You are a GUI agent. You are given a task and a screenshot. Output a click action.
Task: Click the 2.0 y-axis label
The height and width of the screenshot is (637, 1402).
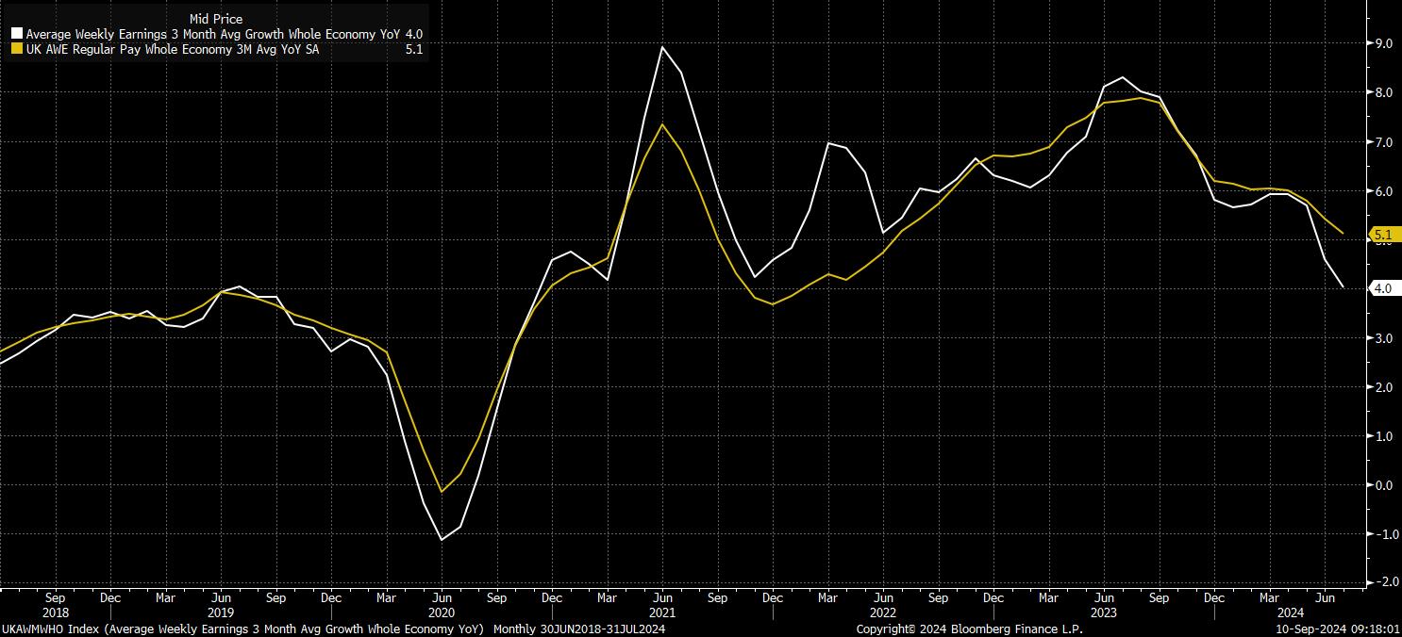1383,387
